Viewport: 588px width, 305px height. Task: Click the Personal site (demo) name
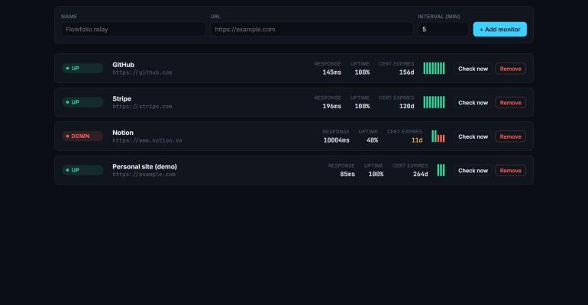pos(145,166)
